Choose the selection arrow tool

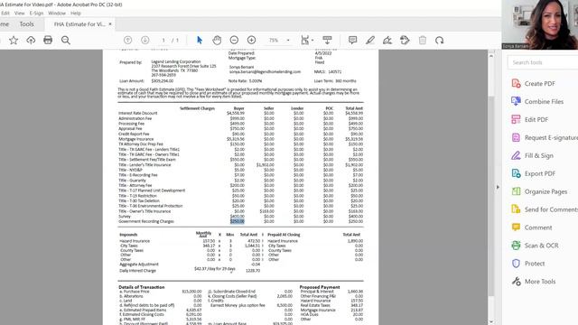[x=200, y=40]
